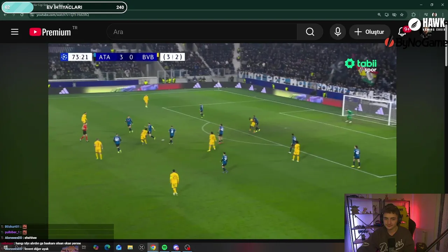Image resolution: width=448 pixels, height=252 pixels.
Task: Click the crossed-eye tracking protection icon
Action: (394, 15)
